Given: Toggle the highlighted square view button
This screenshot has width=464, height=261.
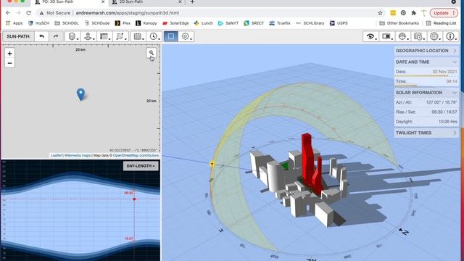Looking at the screenshot, I should coord(171,36).
